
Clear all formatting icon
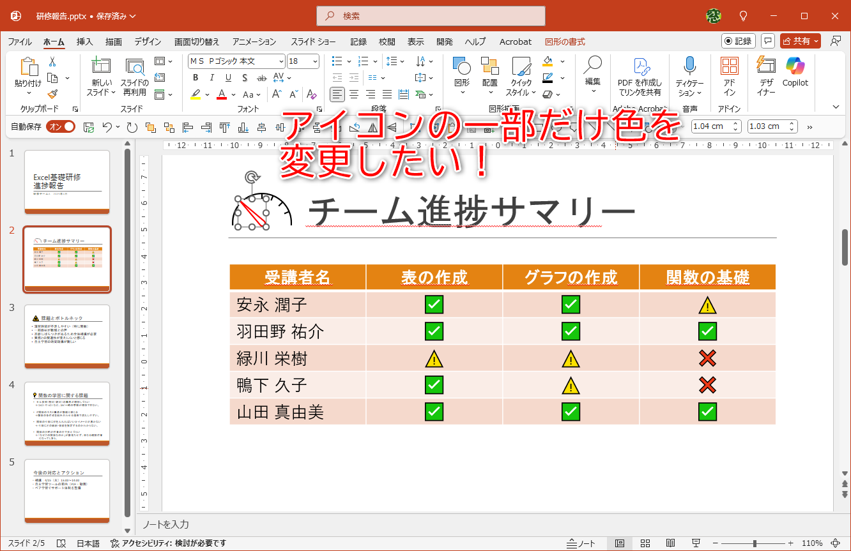point(311,94)
